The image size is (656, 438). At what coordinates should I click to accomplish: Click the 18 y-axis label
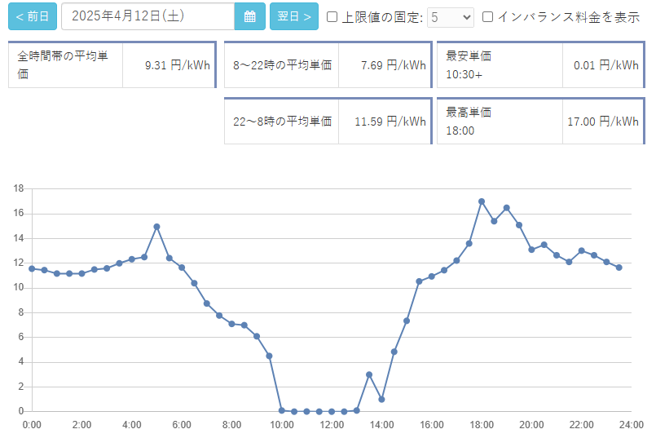pos(19,188)
